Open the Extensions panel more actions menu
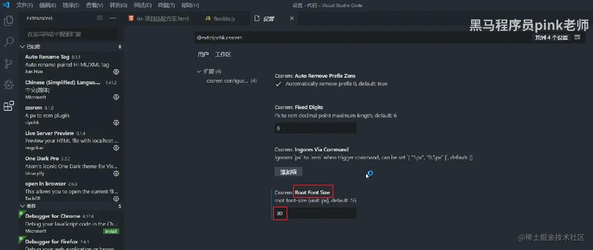Viewport: 593px width, 250px height. tap(113, 18)
